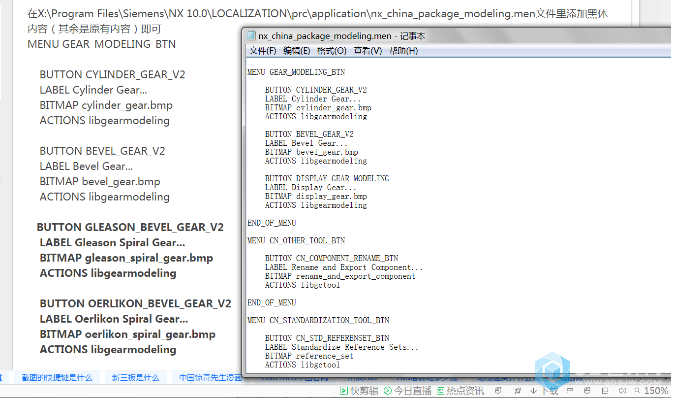Screen dimensions: 674x398
Task: Click Notepad title nx_china_package_modeling.men
Action: (x=325, y=36)
